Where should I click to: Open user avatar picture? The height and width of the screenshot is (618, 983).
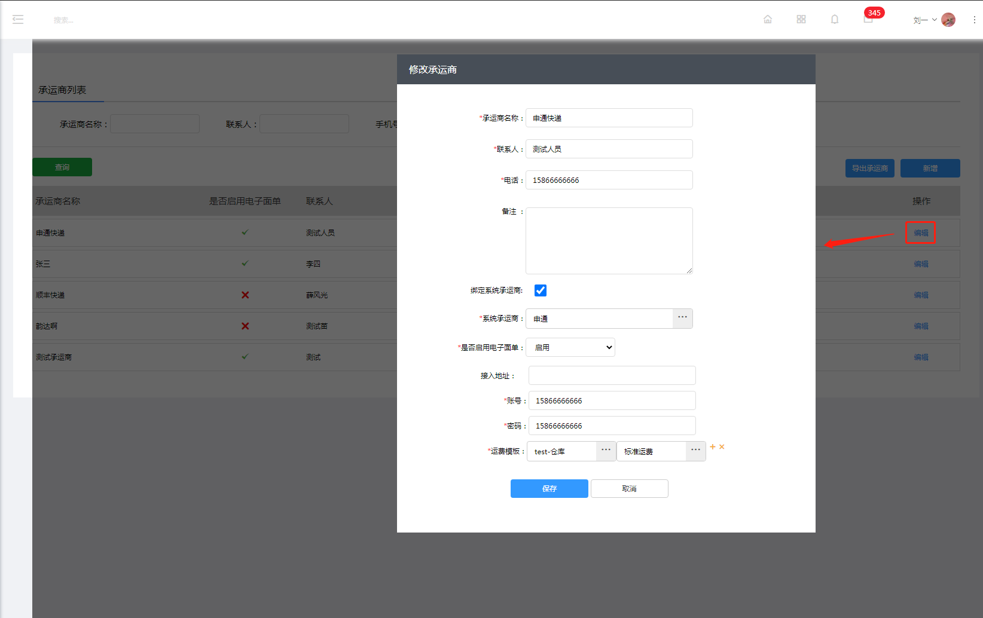tap(948, 20)
